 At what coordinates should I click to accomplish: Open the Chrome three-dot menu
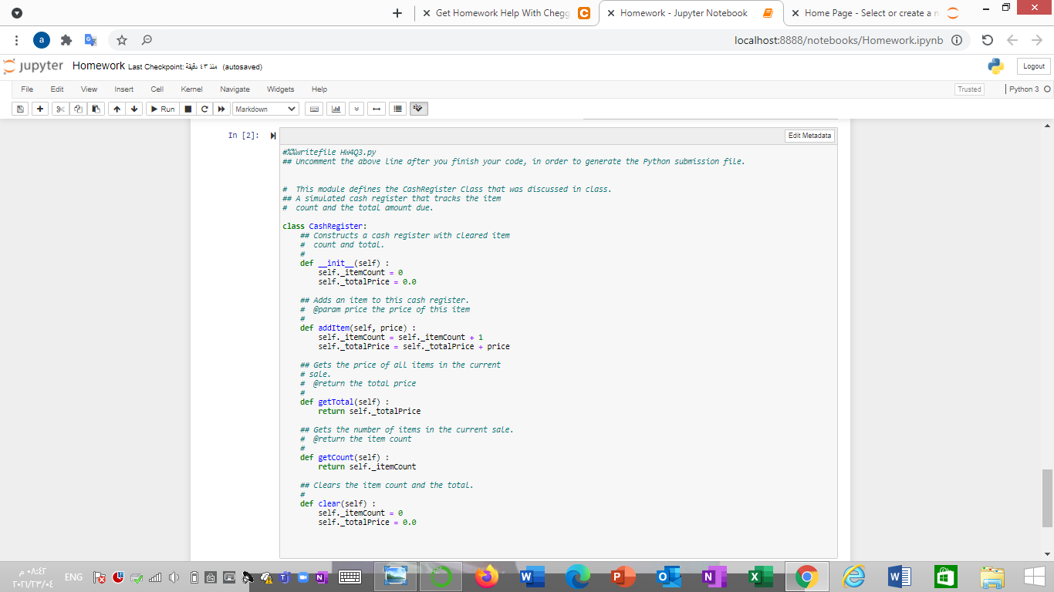pos(17,40)
